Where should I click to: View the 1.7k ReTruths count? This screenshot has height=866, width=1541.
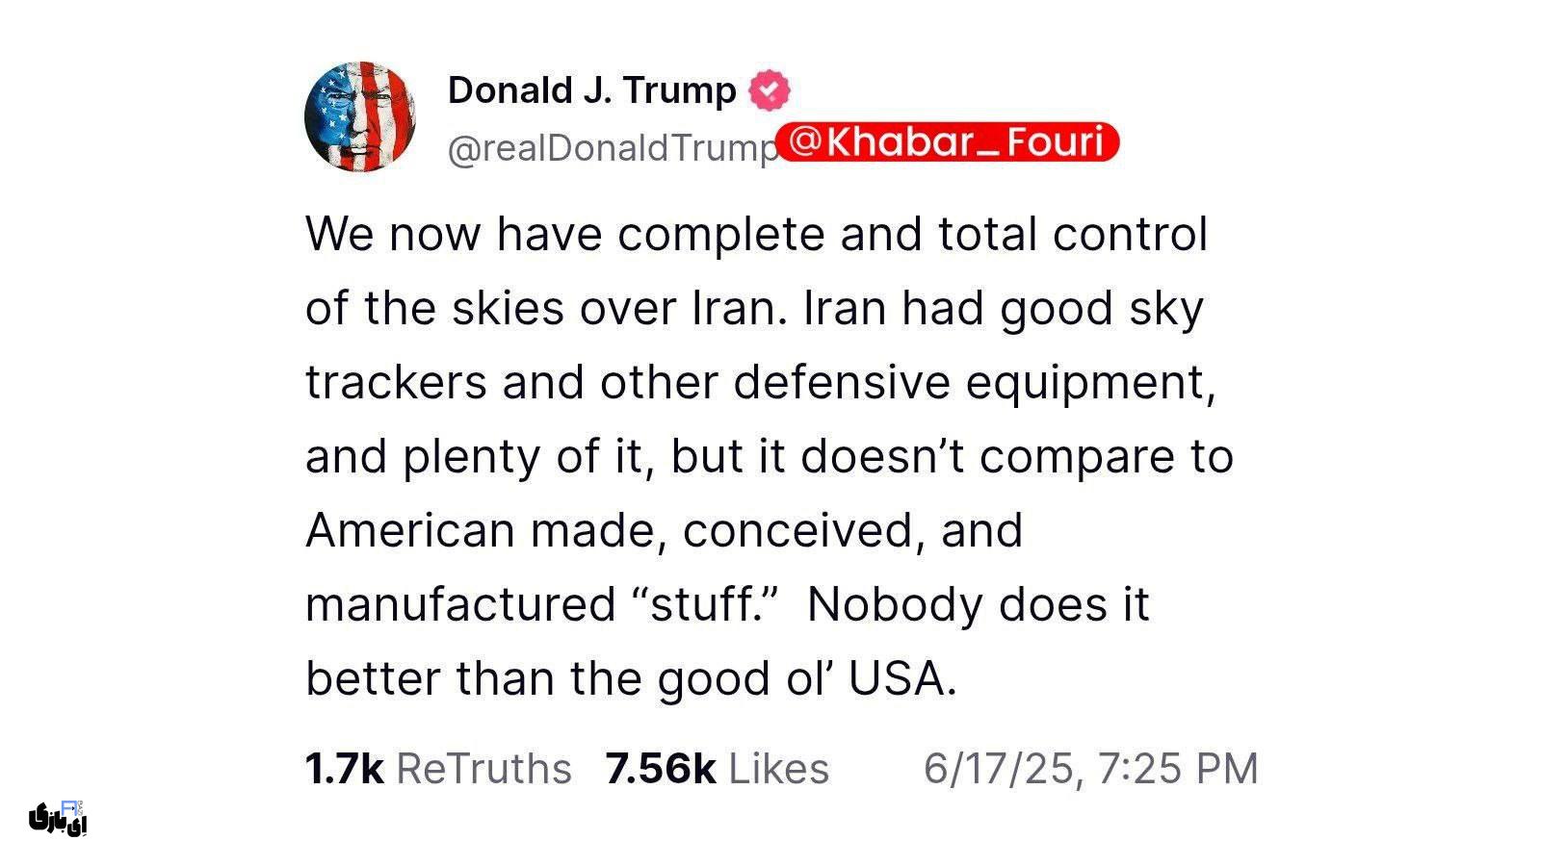click(x=438, y=769)
